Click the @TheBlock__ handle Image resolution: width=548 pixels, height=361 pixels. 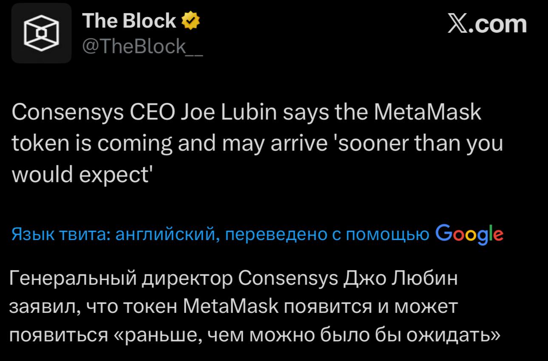[x=142, y=46]
